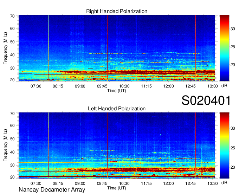Click the 25 value on lower colorbar

(x=233, y=148)
